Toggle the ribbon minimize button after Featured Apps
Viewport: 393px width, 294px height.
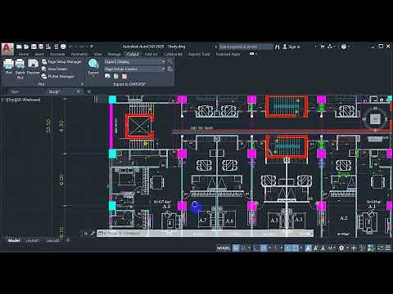tap(252, 54)
